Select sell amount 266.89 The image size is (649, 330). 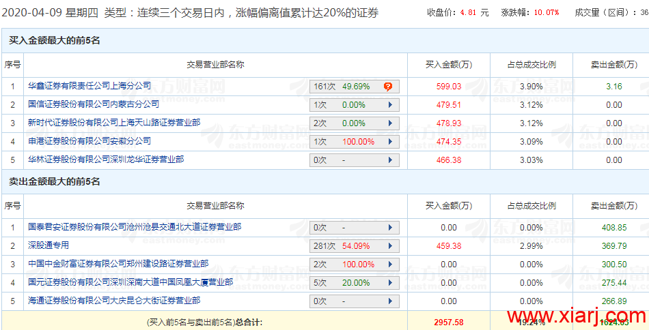614,301
